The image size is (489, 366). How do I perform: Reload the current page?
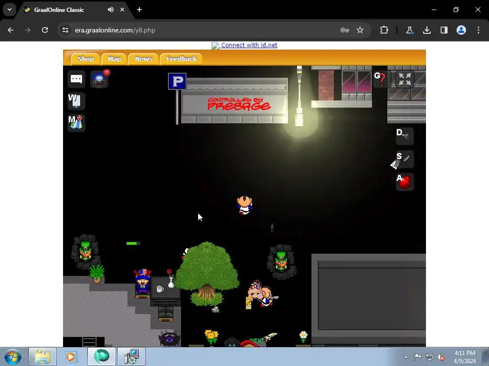[x=45, y=30]
